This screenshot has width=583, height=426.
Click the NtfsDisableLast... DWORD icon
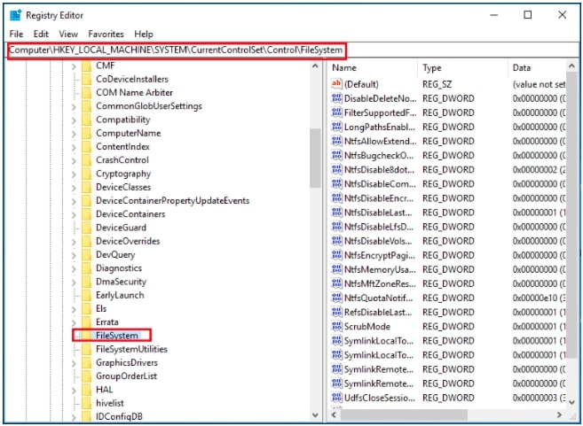336,213
